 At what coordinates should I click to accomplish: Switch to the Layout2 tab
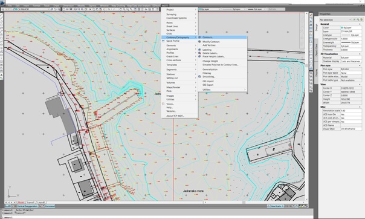(41, 203)
